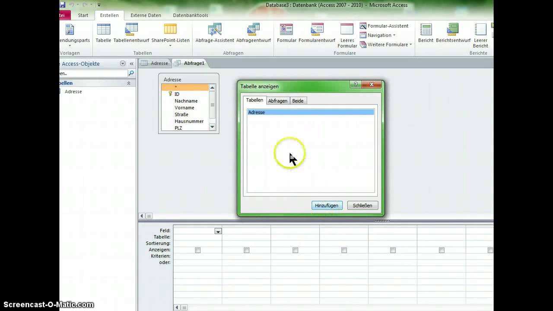Click Schließen to close the dialog

click(362, 206)
